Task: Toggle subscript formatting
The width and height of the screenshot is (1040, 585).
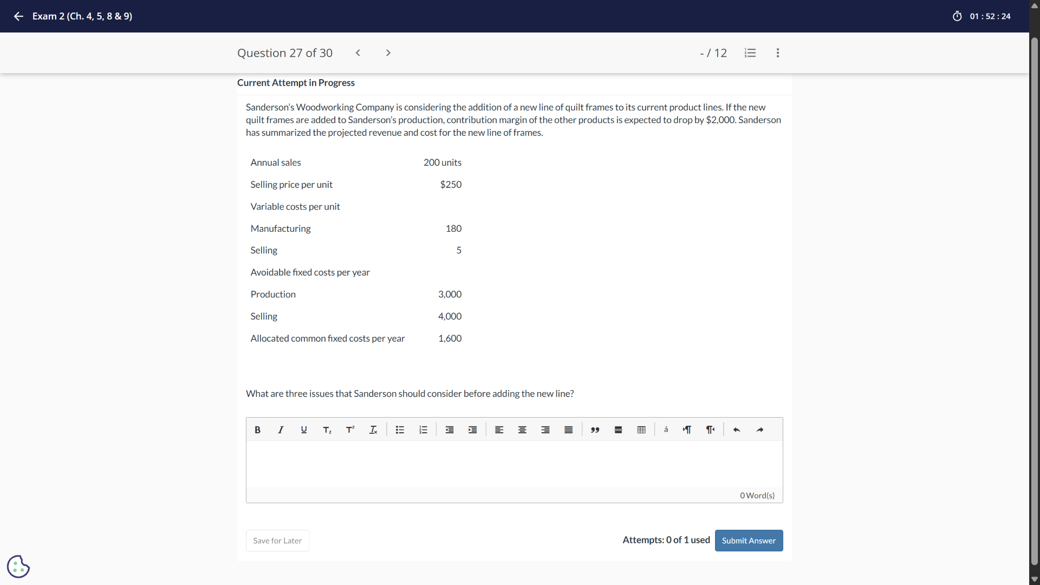Action: (327, 430)
